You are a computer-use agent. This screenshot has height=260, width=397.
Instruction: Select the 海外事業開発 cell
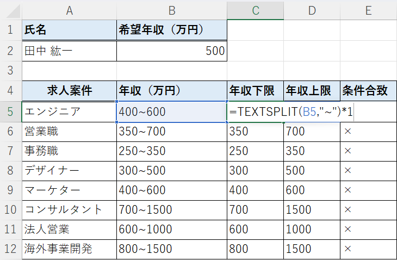click(70, 249)
